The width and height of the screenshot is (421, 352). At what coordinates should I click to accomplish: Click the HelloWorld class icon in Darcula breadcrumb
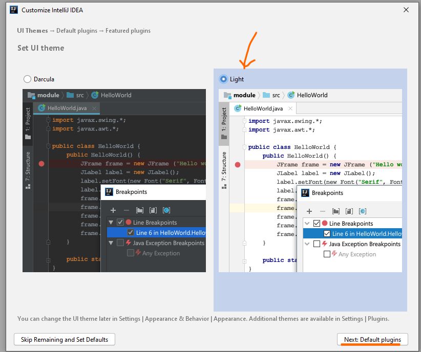(x=95, y=95)
